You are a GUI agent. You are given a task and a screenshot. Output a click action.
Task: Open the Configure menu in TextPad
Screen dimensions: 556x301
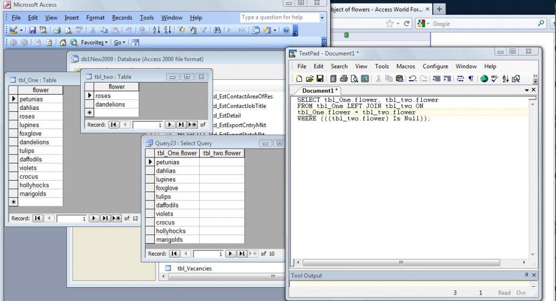coord(436,66)
